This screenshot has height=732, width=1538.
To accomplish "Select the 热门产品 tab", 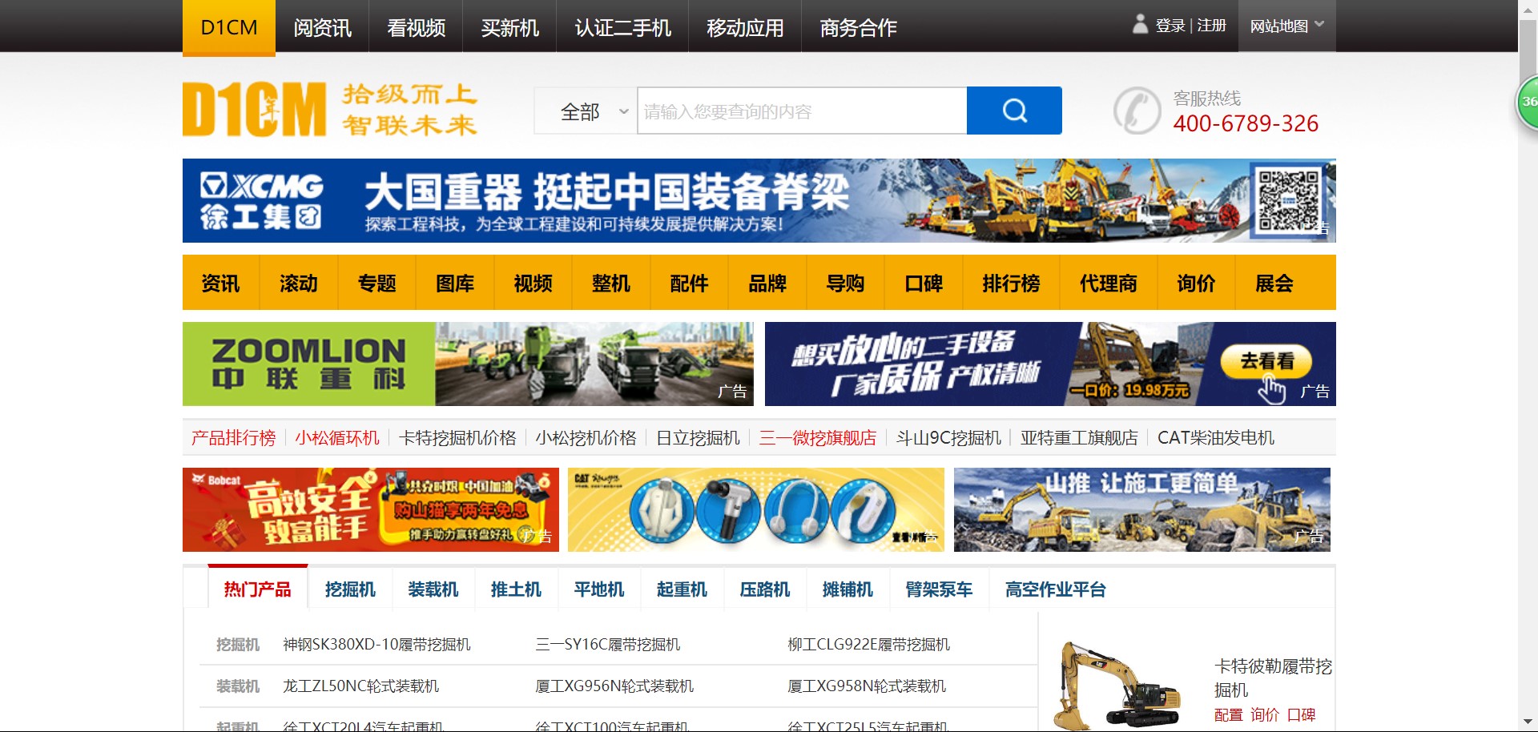I will click(258, 589).
